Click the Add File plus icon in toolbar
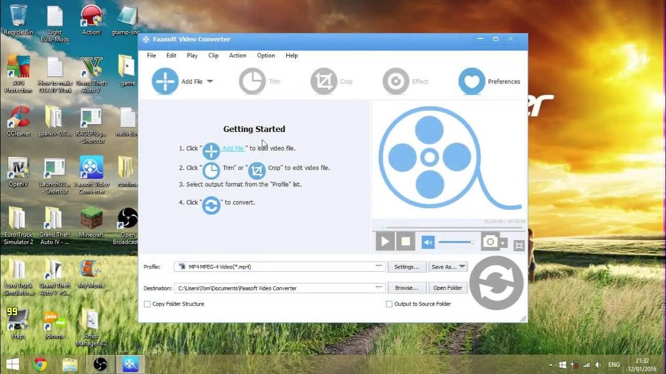The width and height of the screenshot is (666, 374). pos(165,82)
